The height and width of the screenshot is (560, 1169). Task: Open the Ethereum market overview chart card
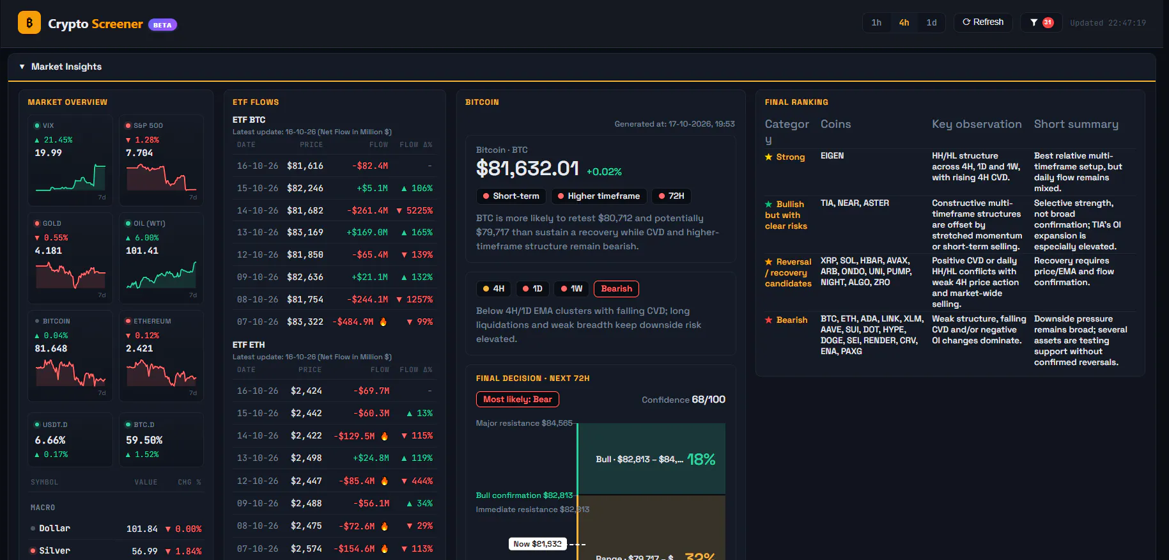[x=161, y=355]
